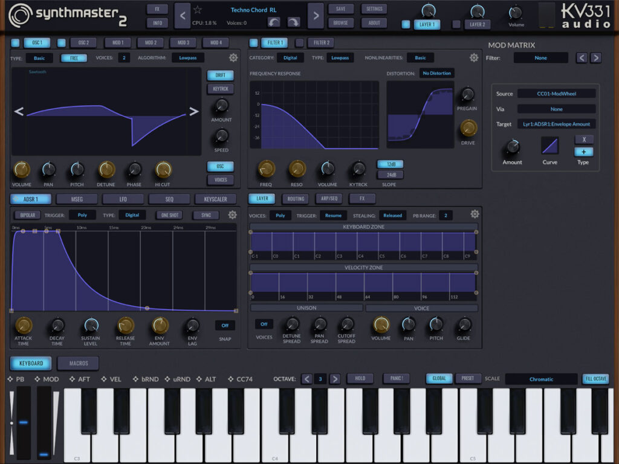This screenshot has height=464, width=619.
Task: Open the Chromatic scale dropdown
Action: [541, 379]
